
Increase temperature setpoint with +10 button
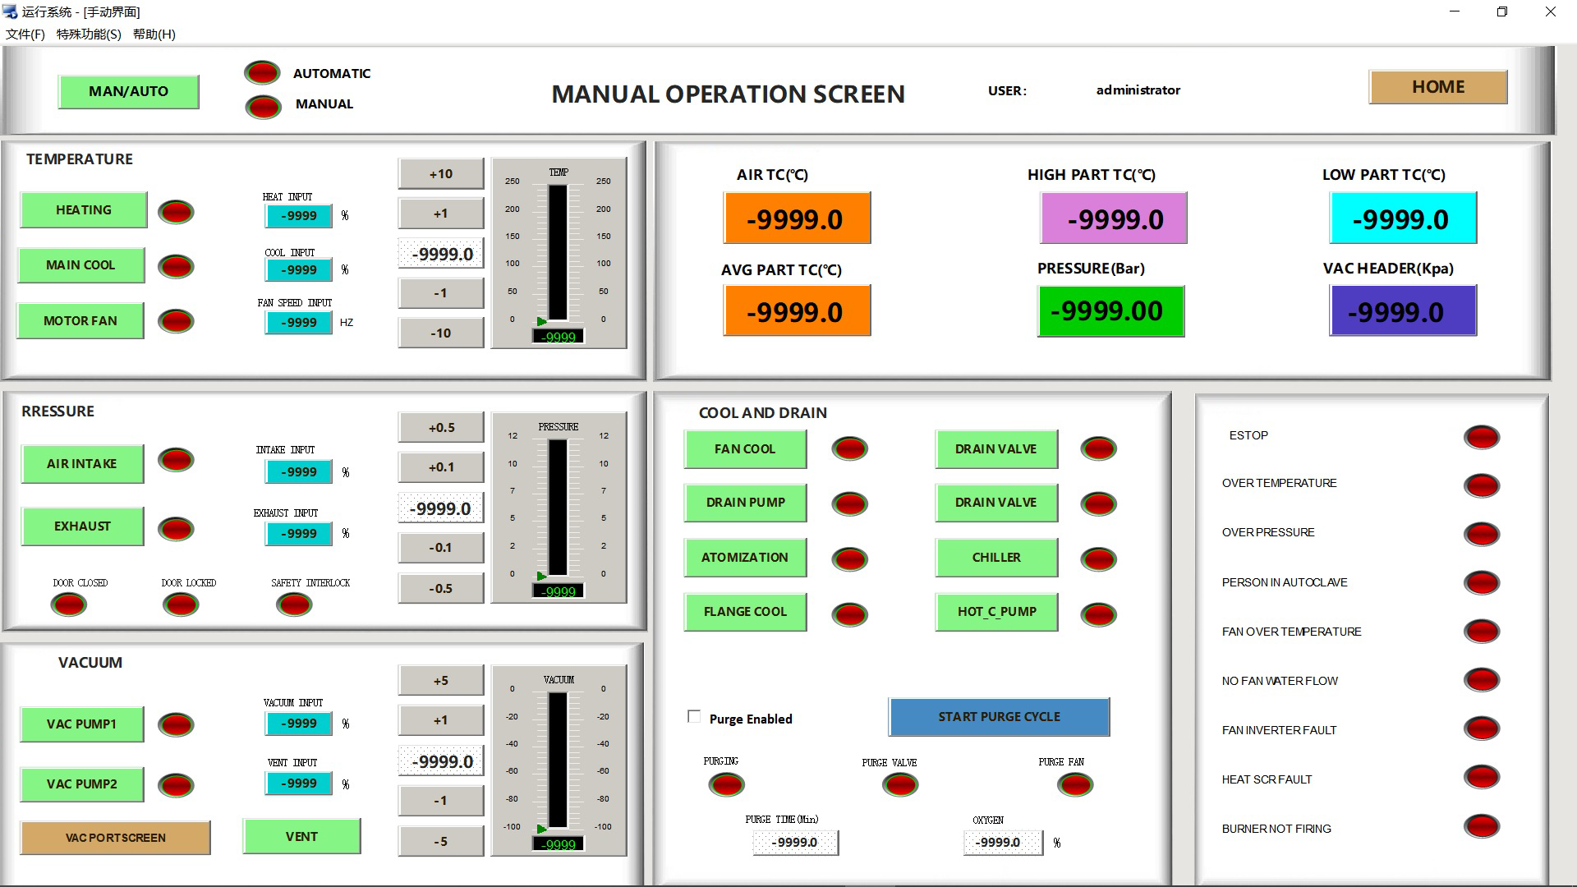(x=441, y=174)
